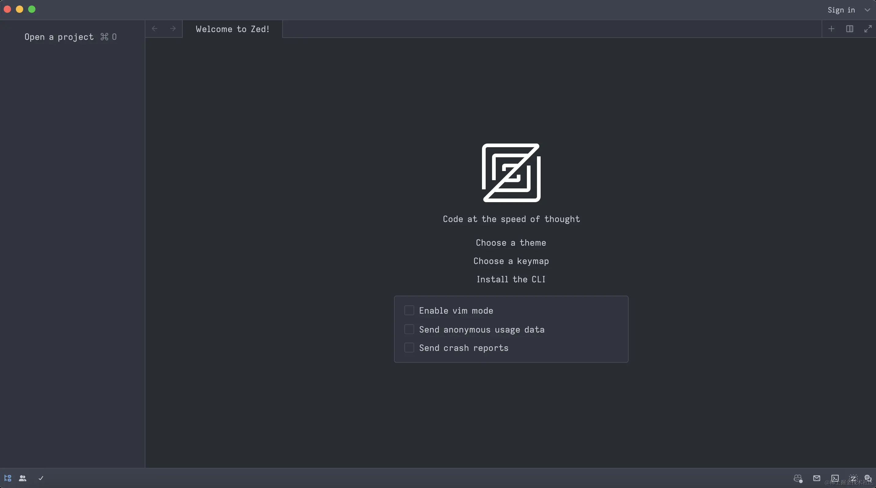Viewport: 876px width, 488px height.
Task: Click the split pane icon
Action: point(849,29)
